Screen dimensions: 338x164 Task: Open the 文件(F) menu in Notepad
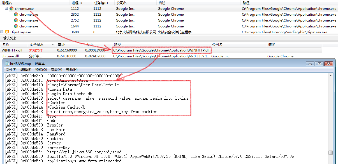(x=11, y=70)
